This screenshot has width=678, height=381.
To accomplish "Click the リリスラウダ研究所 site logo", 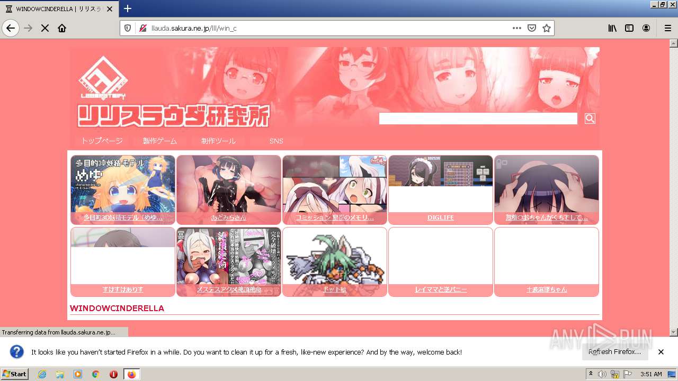I will (173, 116).
